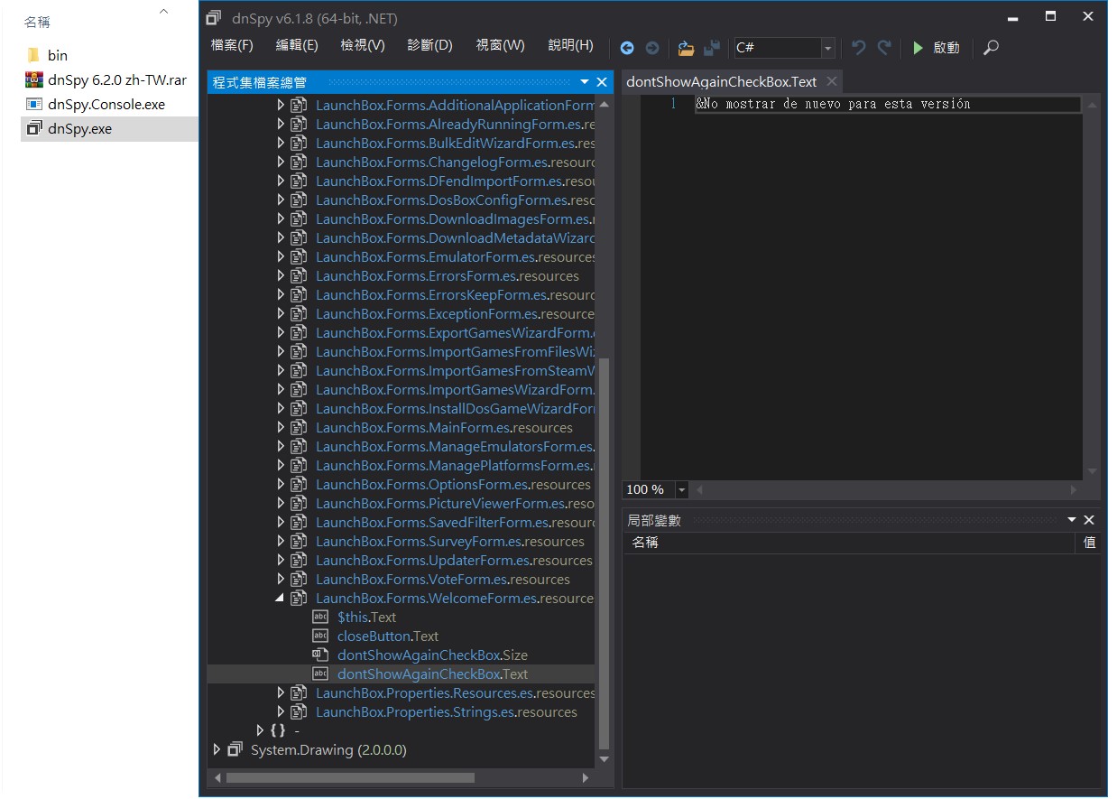
Task: Close the dontShowAgainCheckBox.Text tab
Action: [832, 81]
